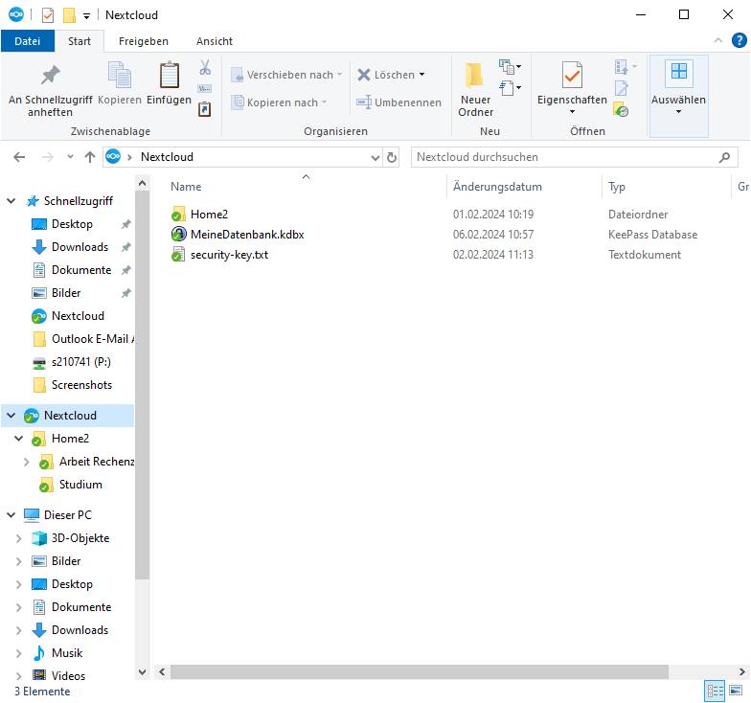
Task: Sort by the Name column header
Action: [x=186, y=187]
